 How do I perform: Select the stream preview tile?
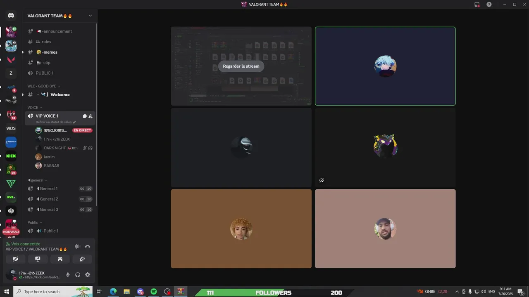pos(241,66)
